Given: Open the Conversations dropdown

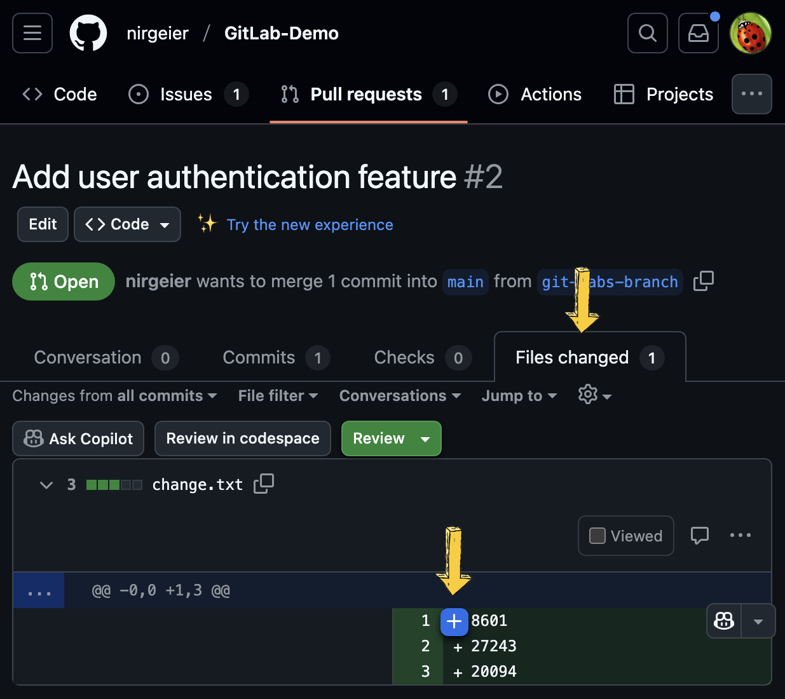Looking at the screenshot, I should (400, 396).
